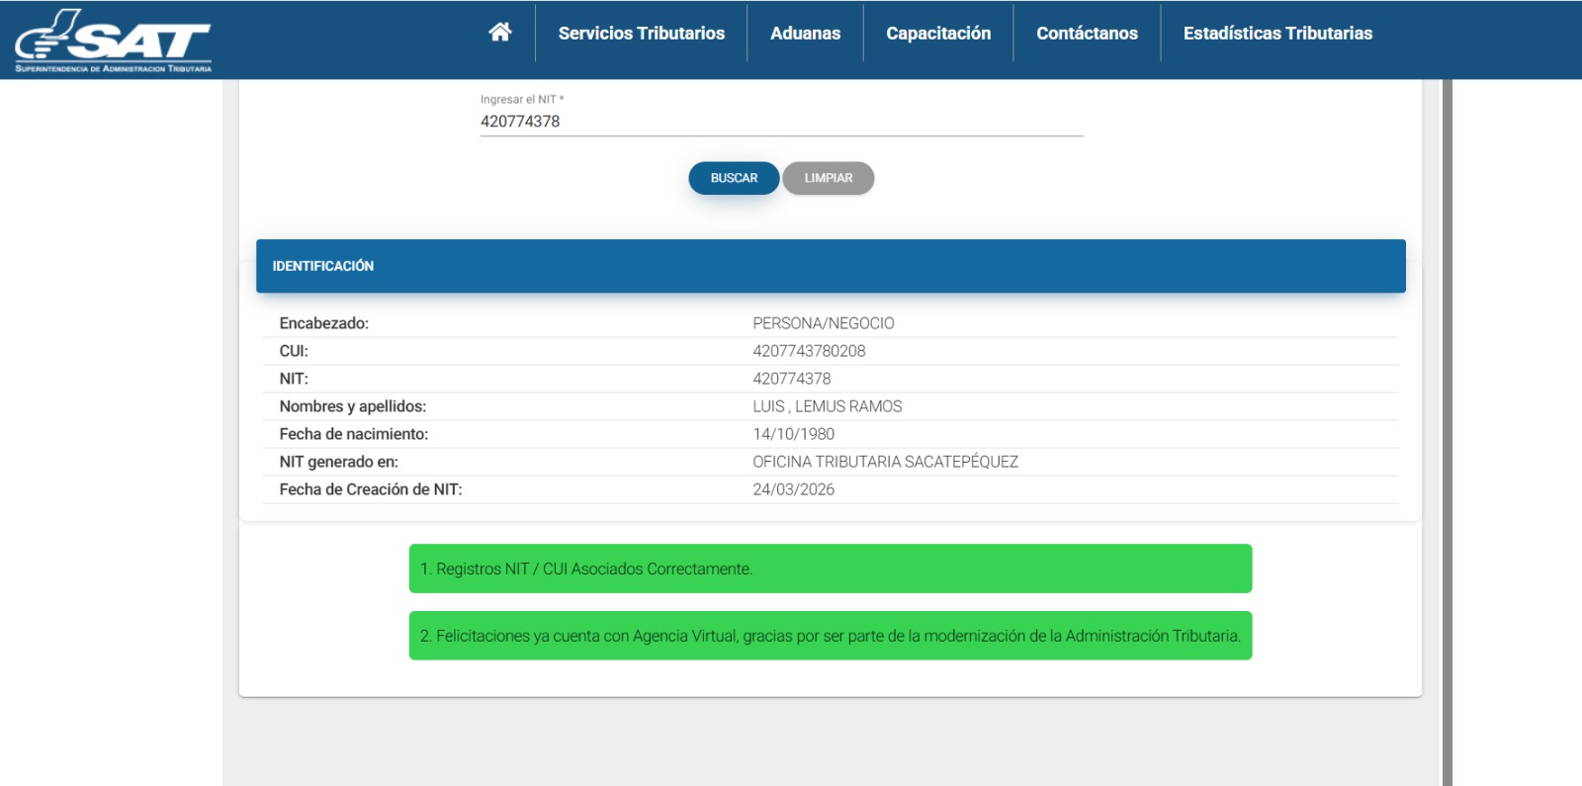Viewport: 1582px width, 786px height.
Task: Open the Contáctanos menu
Action: 1087,34
